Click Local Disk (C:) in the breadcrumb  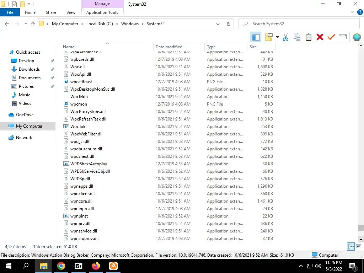tap(100, 24)
